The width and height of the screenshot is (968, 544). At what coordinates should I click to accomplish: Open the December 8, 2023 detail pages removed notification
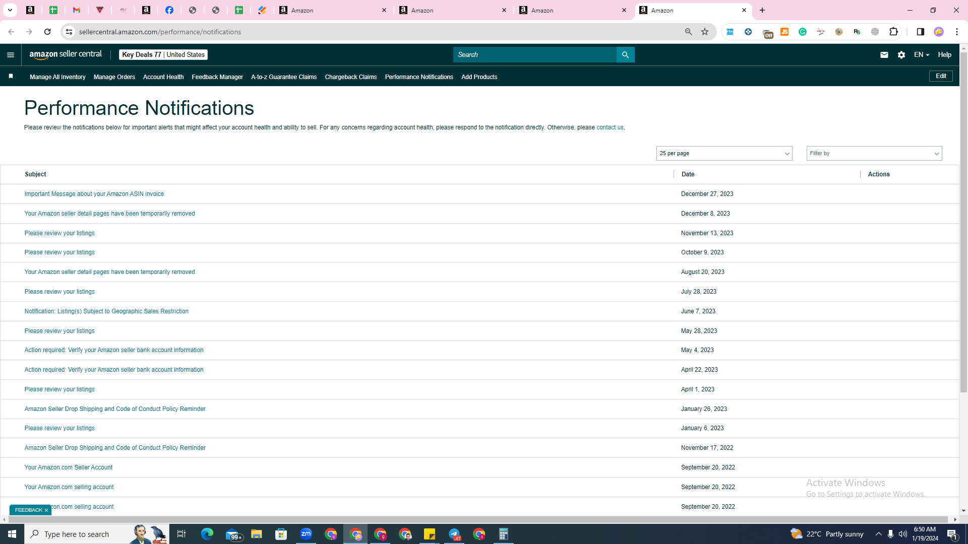(x=110, y=214)
